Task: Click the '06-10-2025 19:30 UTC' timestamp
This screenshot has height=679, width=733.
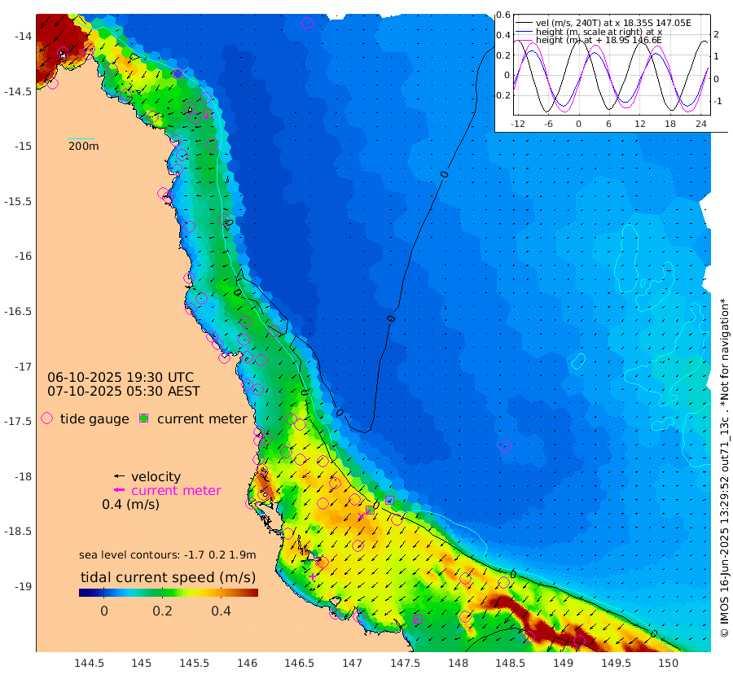Action: pyautogui.click(x=121, y=378)
